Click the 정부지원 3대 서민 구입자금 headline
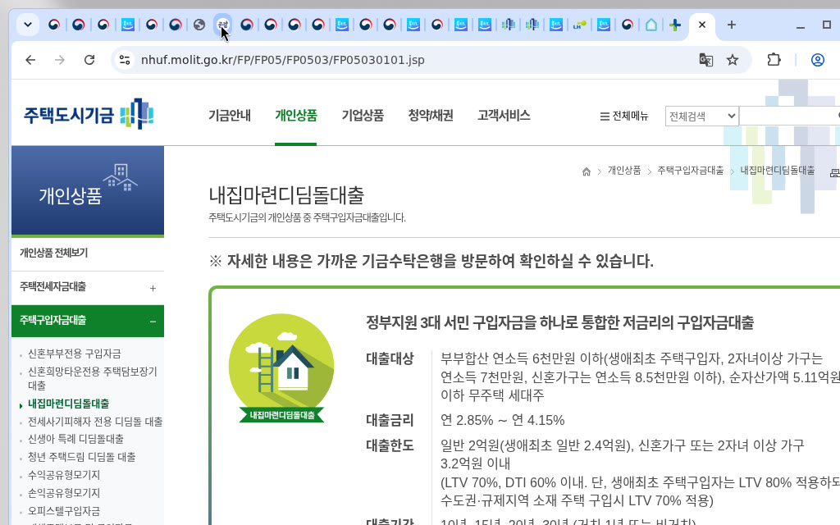The height and width of the screenshot is (525, 840). tap(559, 322)
